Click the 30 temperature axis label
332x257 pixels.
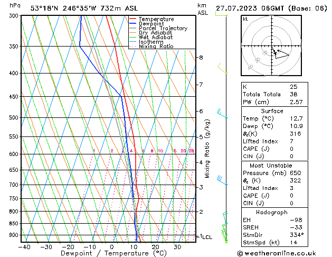[177, 247]
